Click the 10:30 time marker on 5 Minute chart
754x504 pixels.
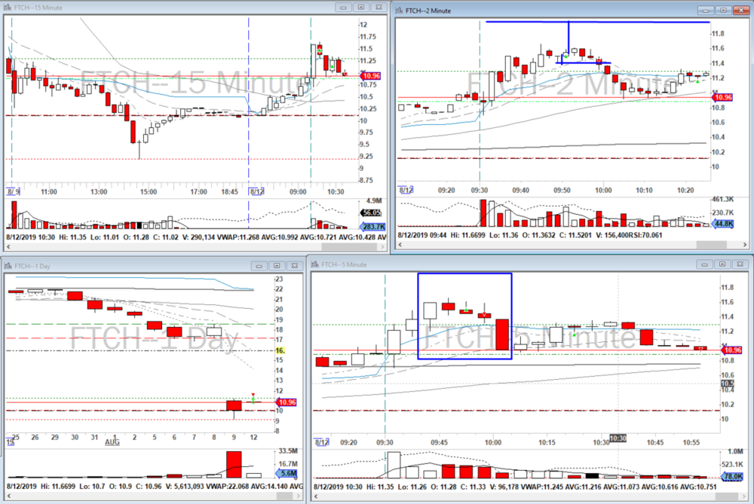point(618,438)
